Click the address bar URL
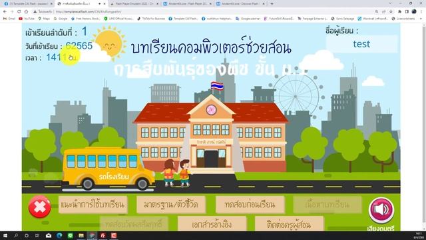The height and width of the screenshot is (240, 426). click(x=89, y=12)
